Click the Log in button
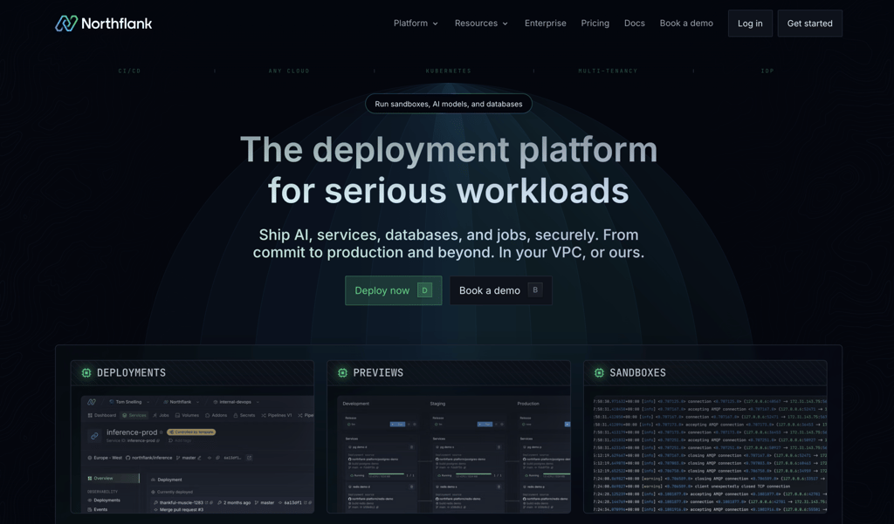The width and height of the screenshot is (894, 524). (x=750, y=24)
